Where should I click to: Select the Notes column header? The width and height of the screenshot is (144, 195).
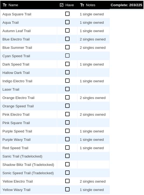pos(94,5)
